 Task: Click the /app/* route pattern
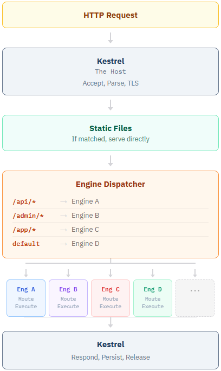tap(24, 230)
